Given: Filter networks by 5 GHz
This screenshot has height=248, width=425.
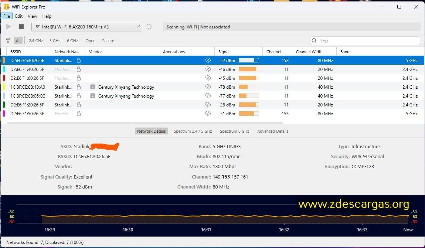Looking at the screenshot, I should coord(55,41).
